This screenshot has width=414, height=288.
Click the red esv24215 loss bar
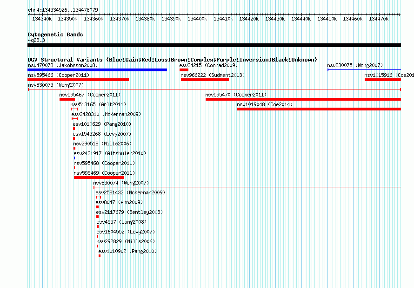184,70
